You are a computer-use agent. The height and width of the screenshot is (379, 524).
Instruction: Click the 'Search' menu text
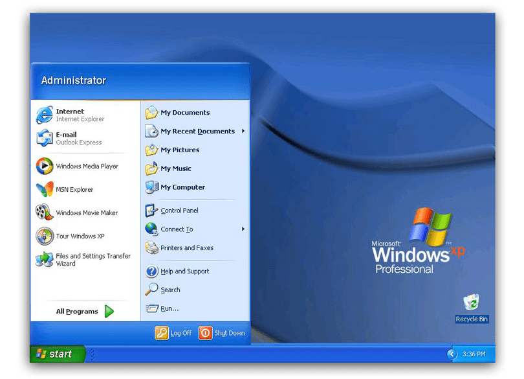(x=170, y=290)
